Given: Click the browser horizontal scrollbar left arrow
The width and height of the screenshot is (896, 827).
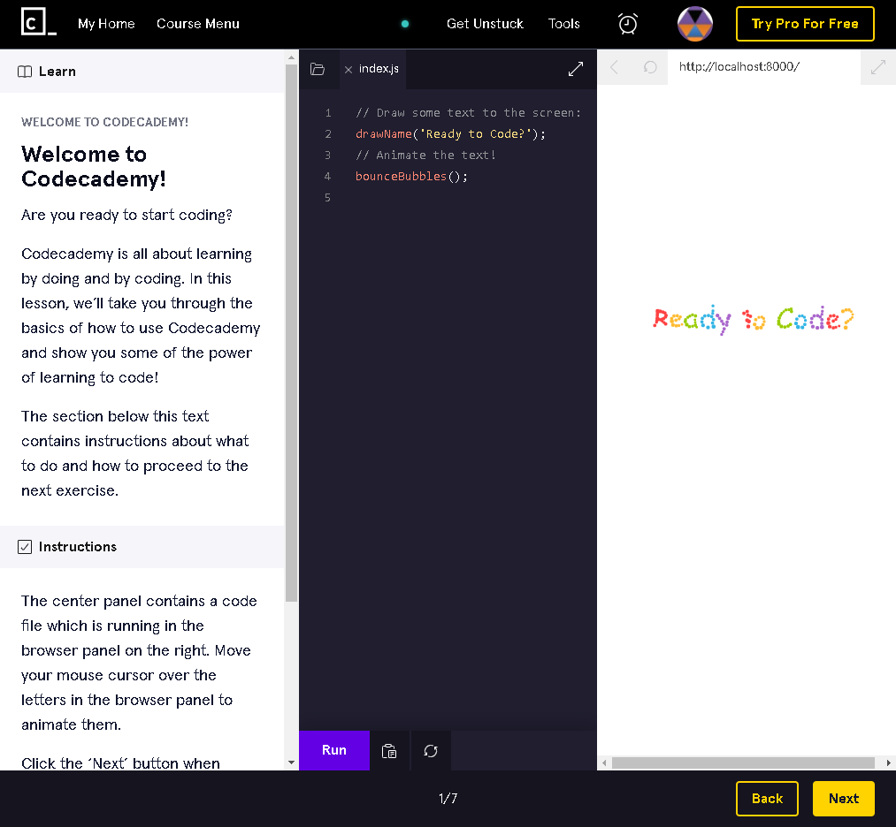Looking at the screenshot, I should click(x=604, y=763).
